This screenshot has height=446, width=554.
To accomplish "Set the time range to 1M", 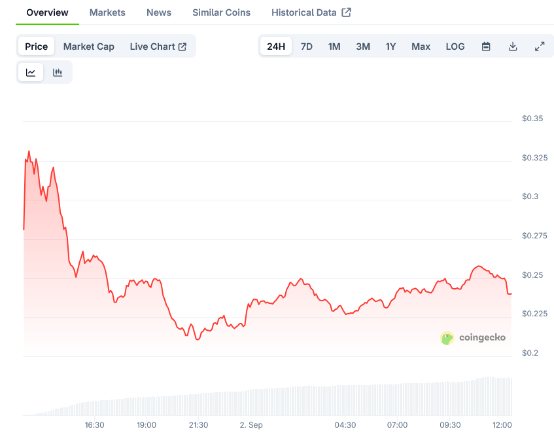I will coord(334,46).
